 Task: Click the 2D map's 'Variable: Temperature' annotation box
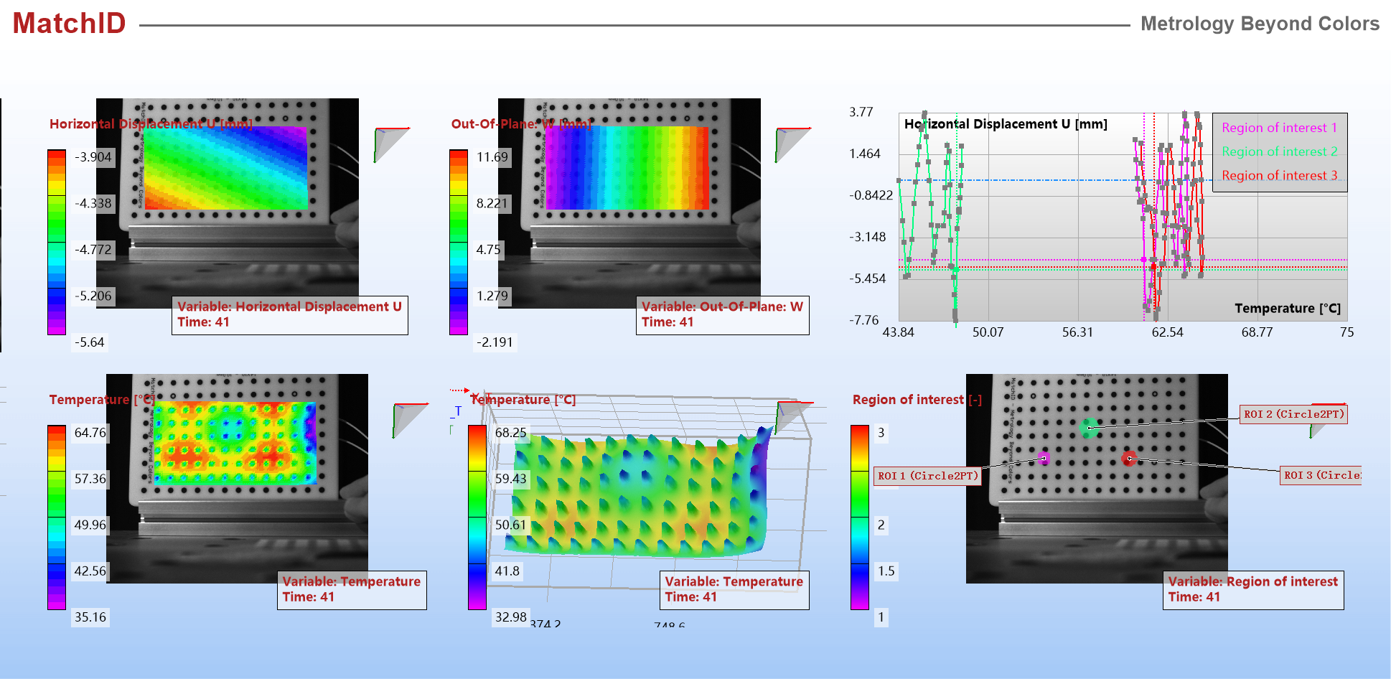tap(352, 590)
